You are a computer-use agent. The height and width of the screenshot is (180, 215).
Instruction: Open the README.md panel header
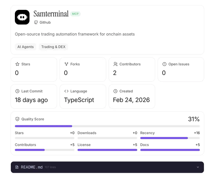click(x=107, y=167)
